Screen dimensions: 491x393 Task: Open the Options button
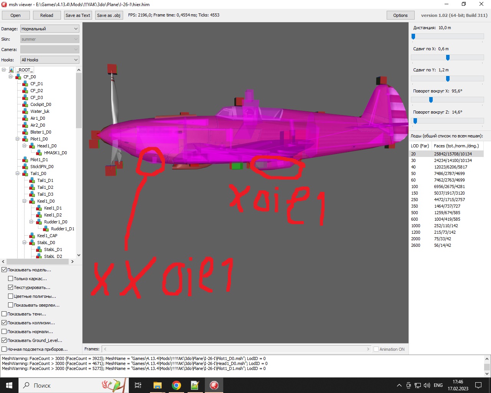pyautogui.click(x=400, y=15)
